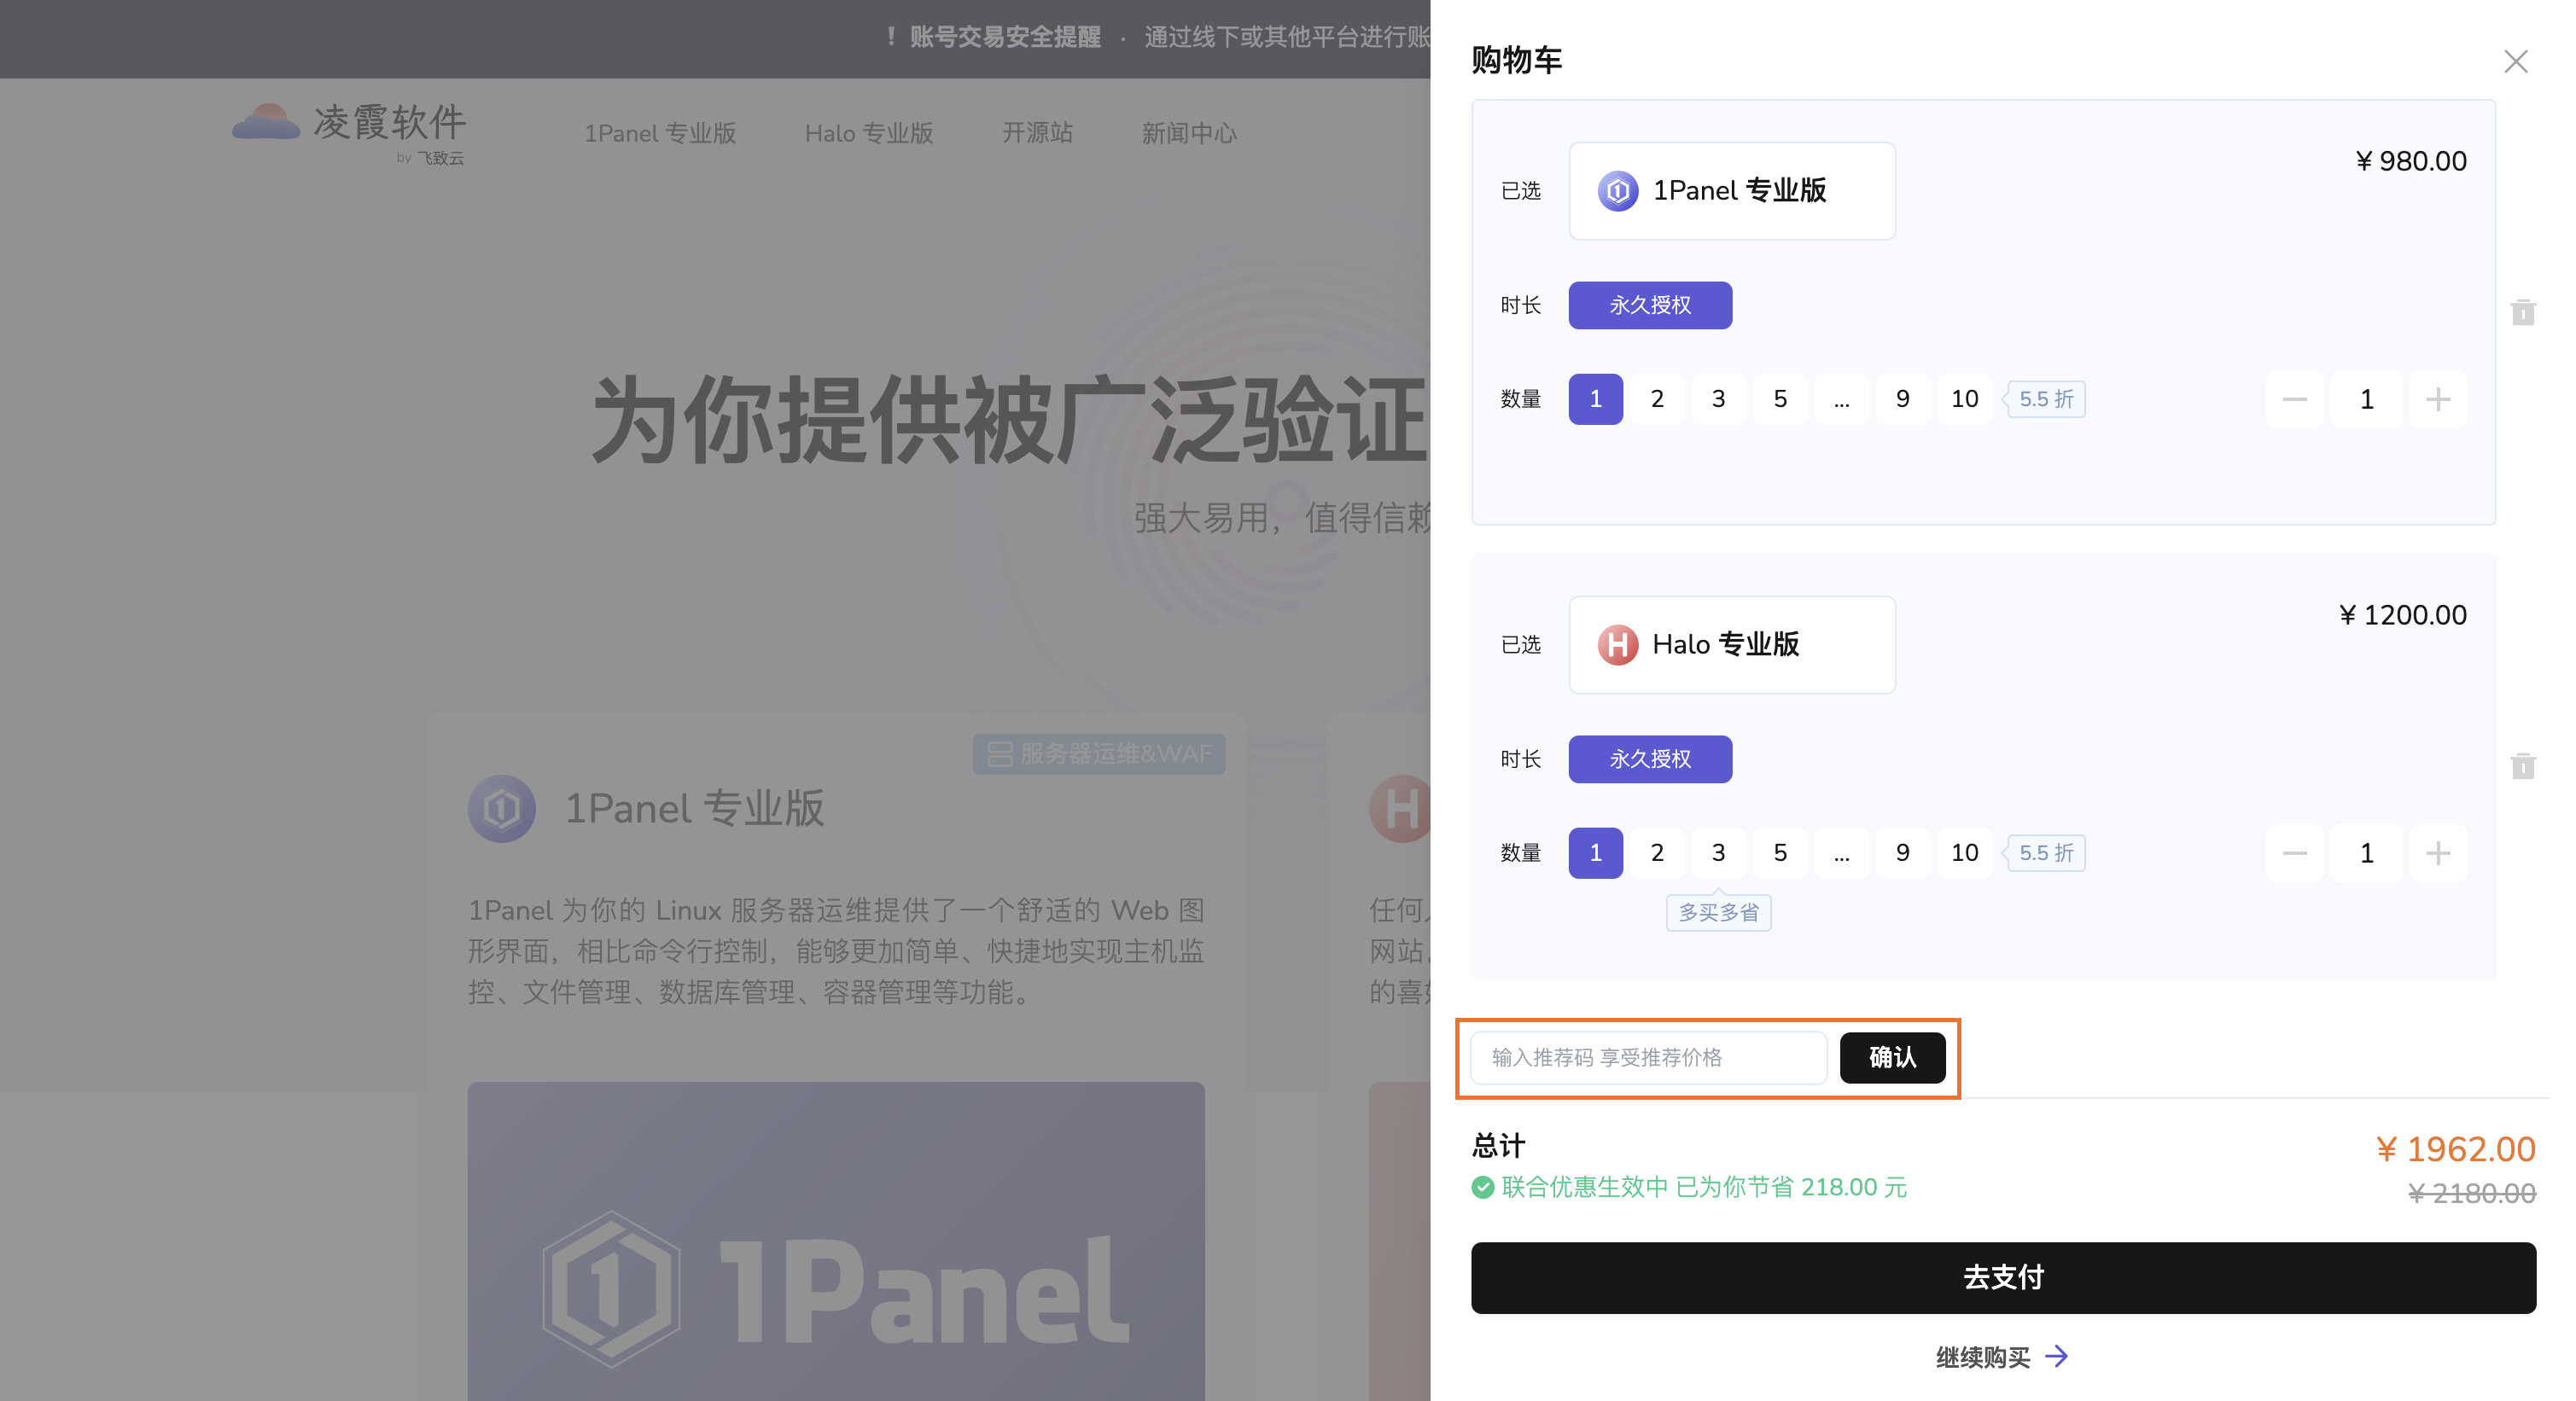Screen dimensions: 2576x1401
Task: Click the 1Panel 专业版 card heading
Action: (694, 808)
